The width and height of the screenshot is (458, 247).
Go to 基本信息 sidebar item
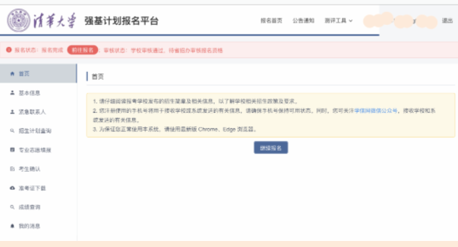point(38,93)
